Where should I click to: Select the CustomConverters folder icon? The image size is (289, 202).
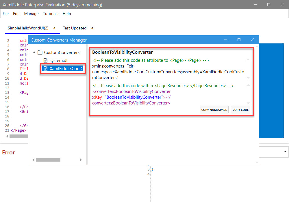click(x=40, y=53)
